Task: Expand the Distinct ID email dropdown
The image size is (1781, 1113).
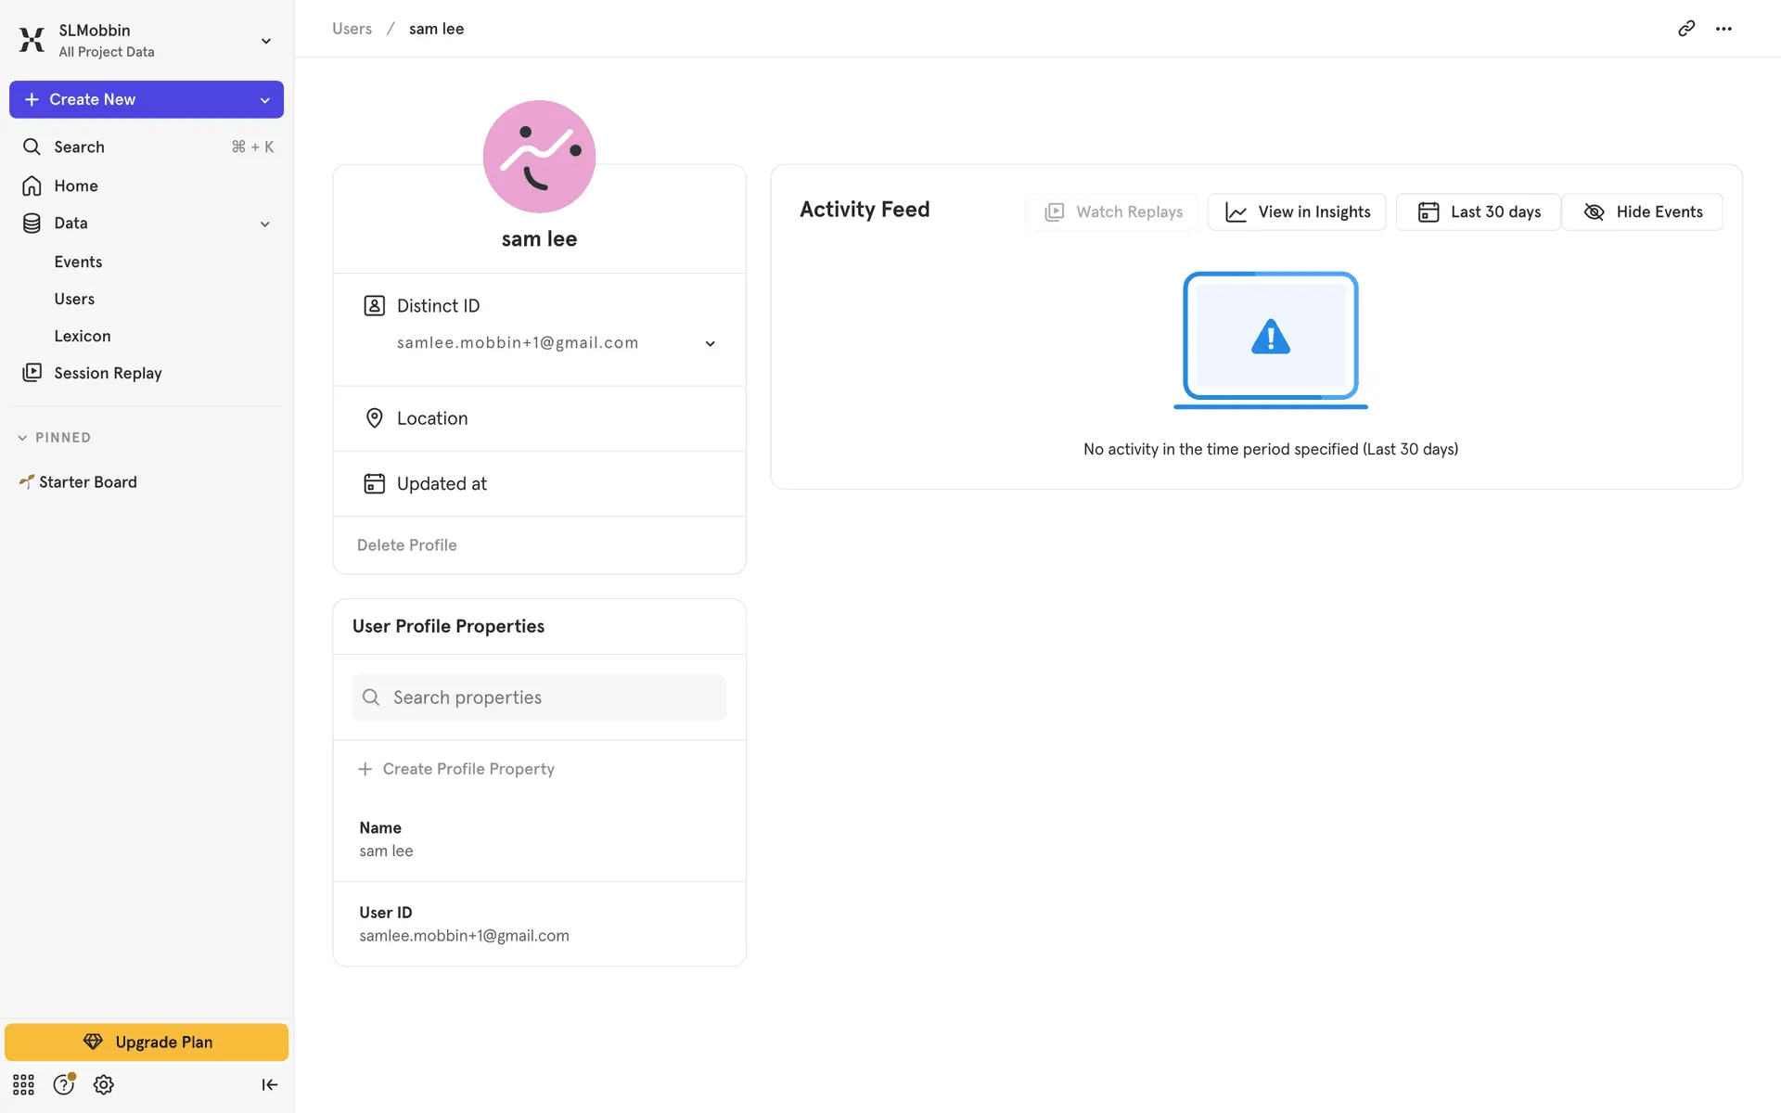Action: [x=710, y=343]
